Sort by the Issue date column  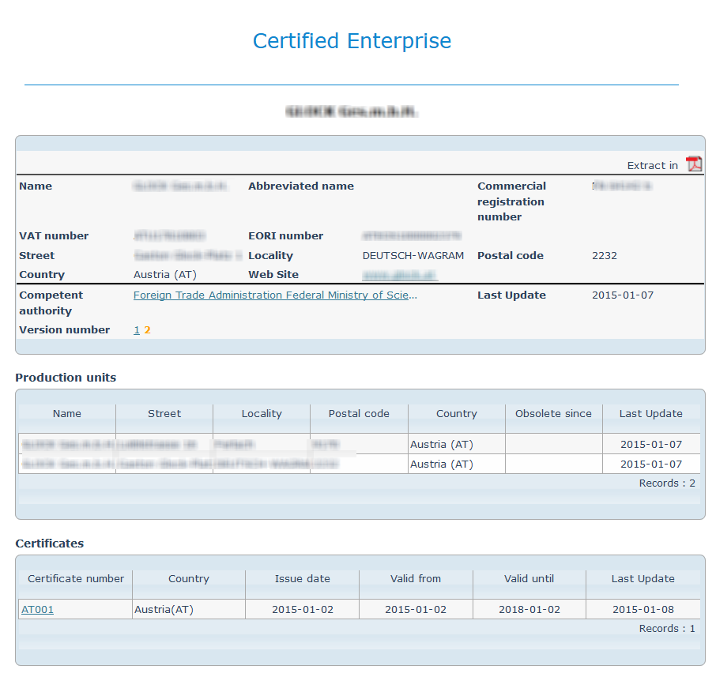pos(302,578)
